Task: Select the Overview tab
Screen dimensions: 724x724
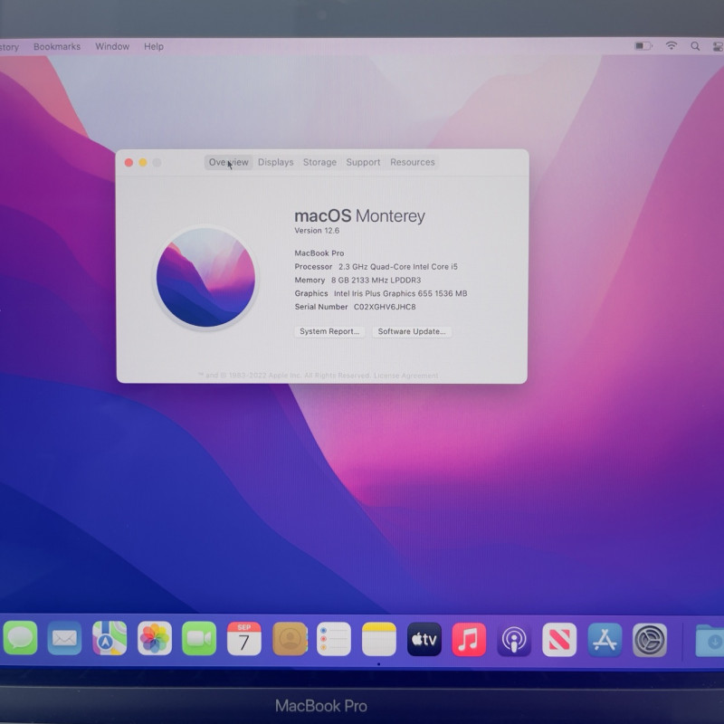Action: point(229,162)
